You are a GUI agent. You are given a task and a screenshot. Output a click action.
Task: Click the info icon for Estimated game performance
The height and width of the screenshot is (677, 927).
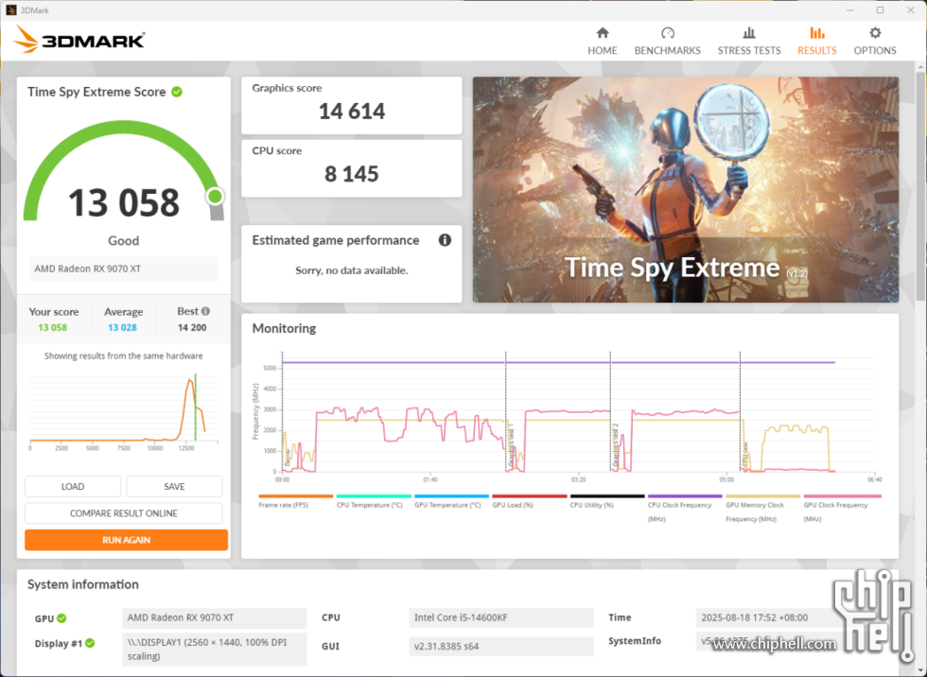(x=445, y=240)
